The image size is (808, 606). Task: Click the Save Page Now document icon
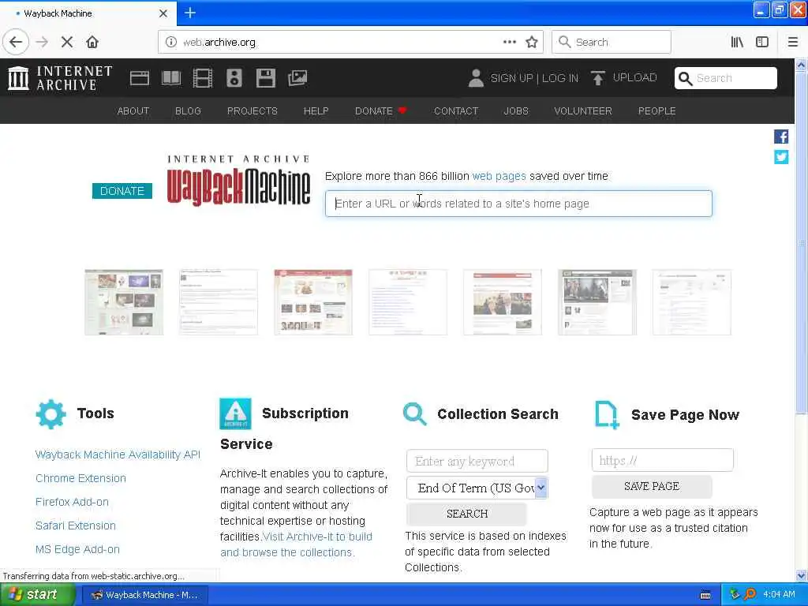pyautogui.click(x=607, y=415)
